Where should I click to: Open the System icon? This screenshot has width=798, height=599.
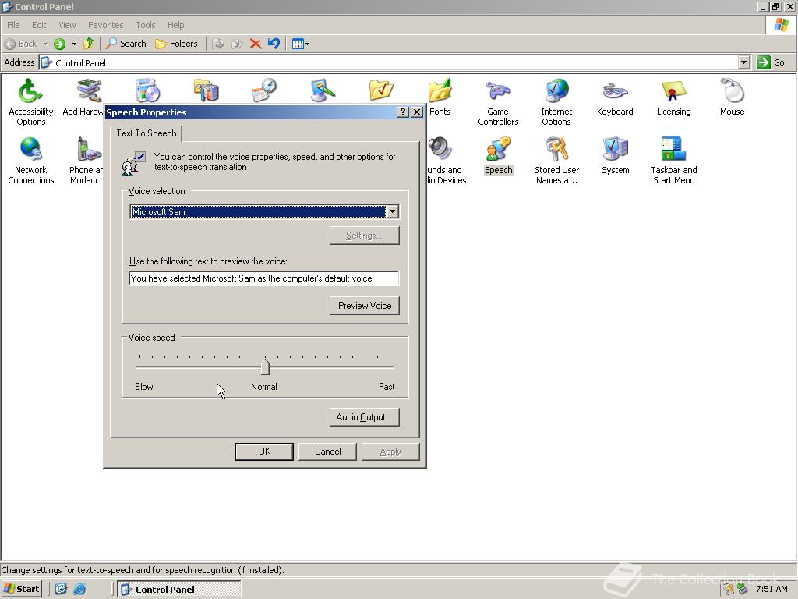615,155
